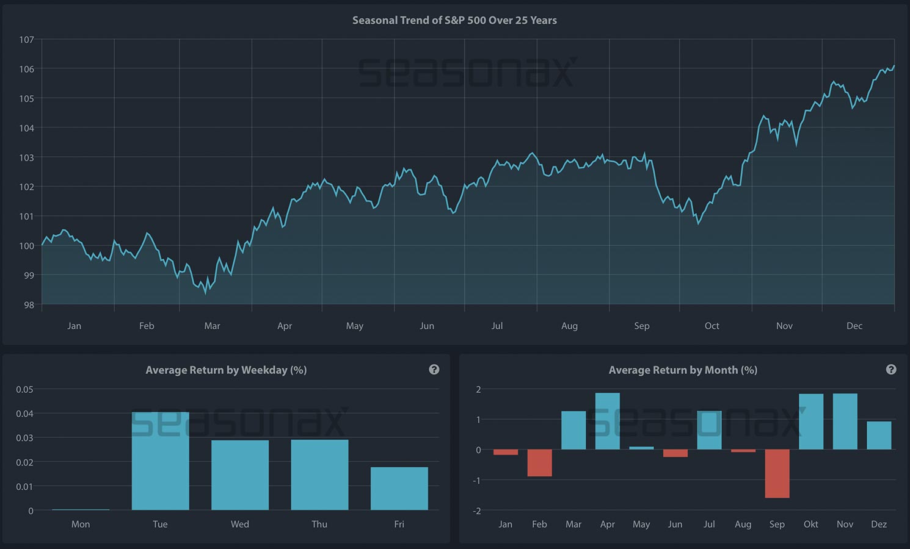Open help icon on Average Return by Weekday chart
The height and width of the screenshot is (549, 910).
(434, 370)
